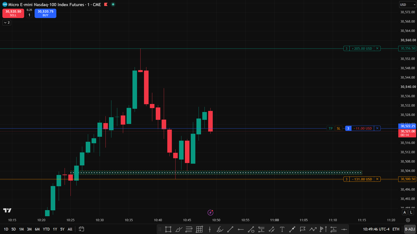
Task: Select the 5D time range
Action: pyautogui.click(x=14, y=229)
